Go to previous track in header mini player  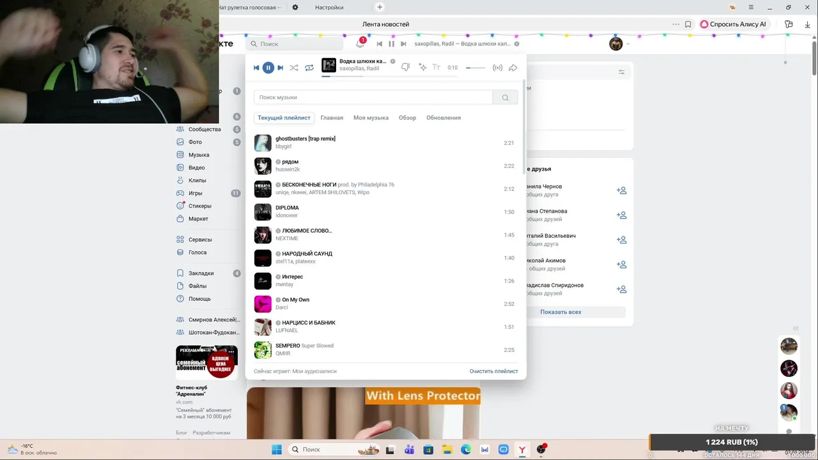click(x=380, y=43)
